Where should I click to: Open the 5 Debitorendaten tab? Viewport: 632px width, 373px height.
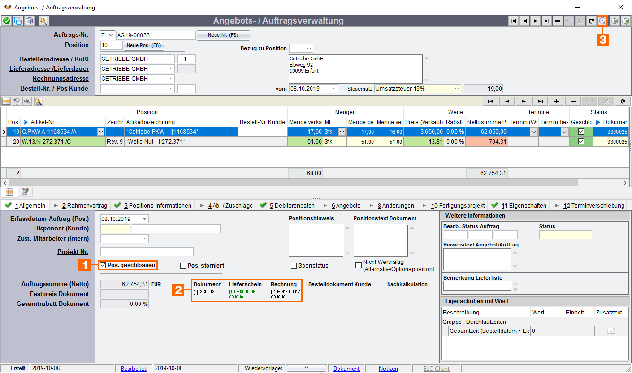[287, 205]
